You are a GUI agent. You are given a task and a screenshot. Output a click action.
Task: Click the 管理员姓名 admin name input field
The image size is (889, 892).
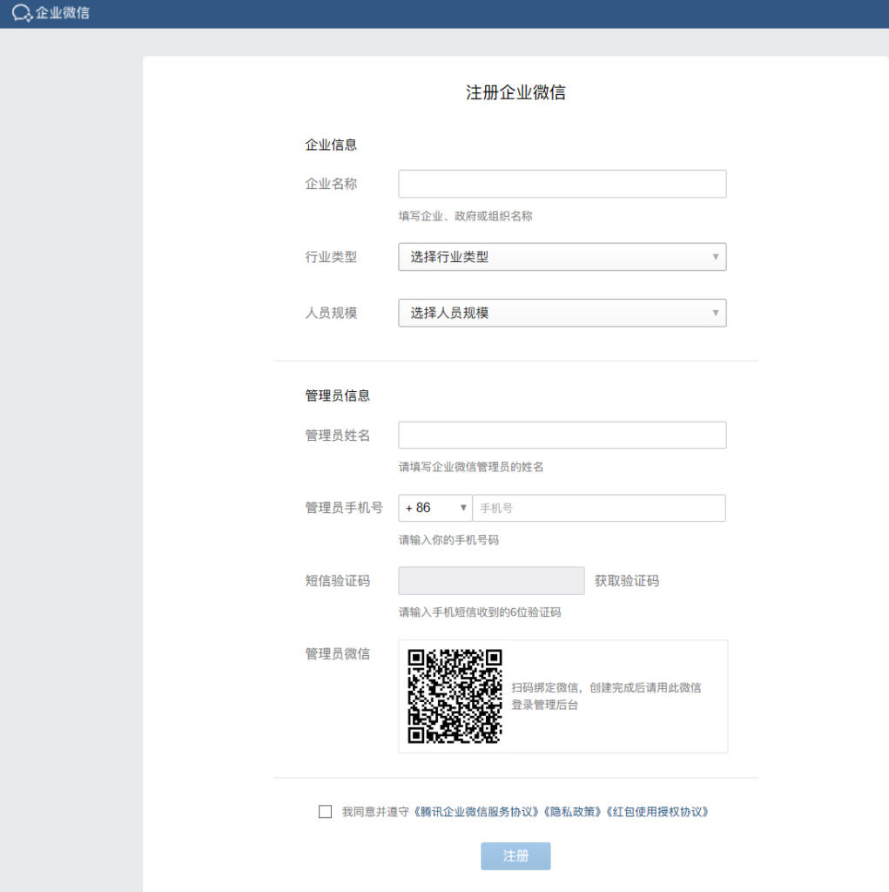[x=562, y=435]
